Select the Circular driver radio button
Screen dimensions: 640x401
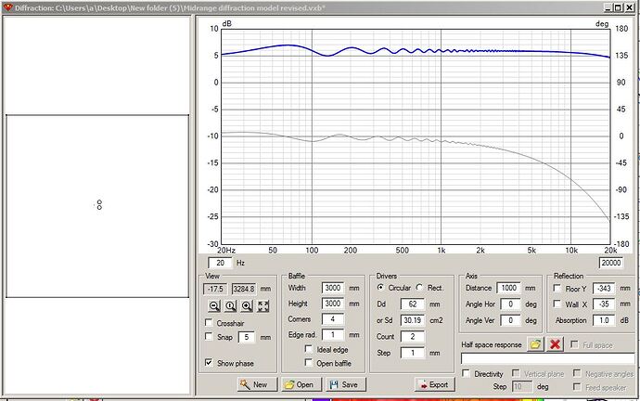point(380,288)
